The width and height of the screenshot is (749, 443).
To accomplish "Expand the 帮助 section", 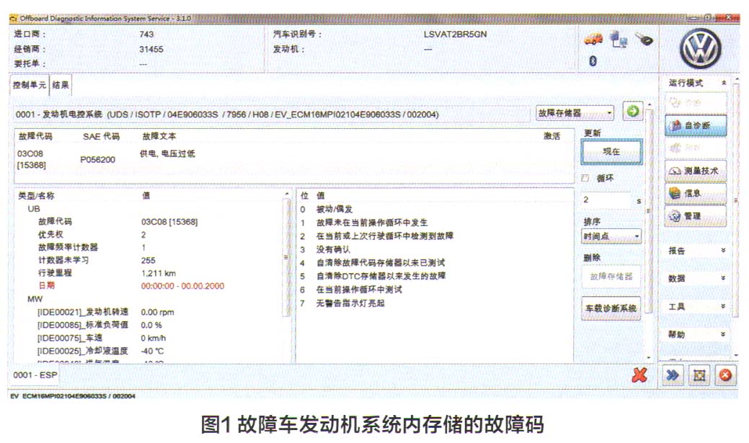I will click(x=723, y=335).
